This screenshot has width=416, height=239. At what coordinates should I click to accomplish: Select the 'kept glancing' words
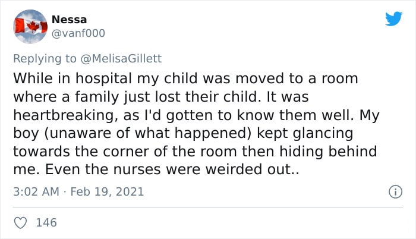305,133
